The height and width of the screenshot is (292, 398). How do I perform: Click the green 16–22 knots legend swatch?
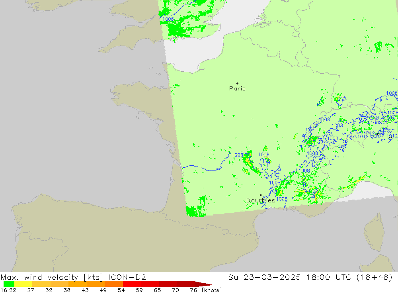pos(9,284)
